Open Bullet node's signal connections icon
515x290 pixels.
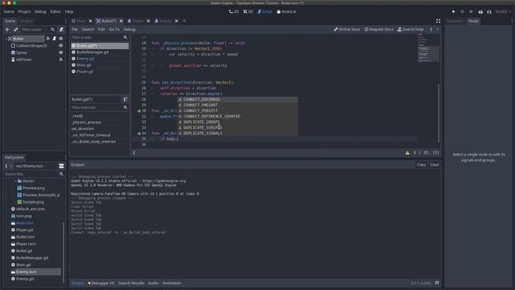(x=48, y=39)
